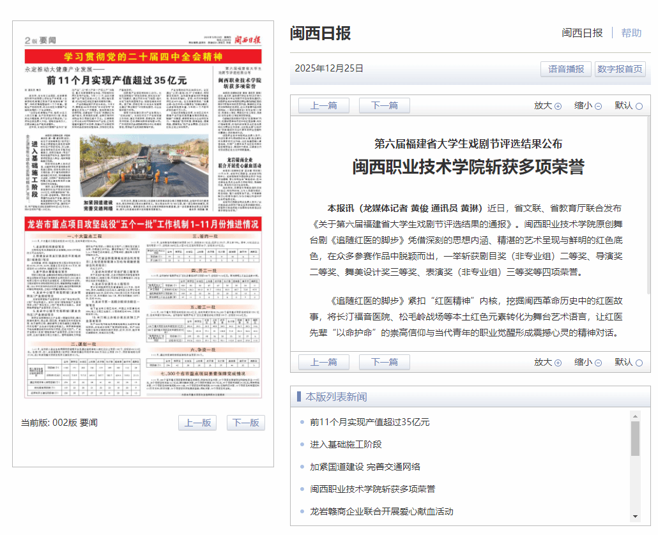
Task: Switch to the next page with 下一版
Action: [245, 423]
